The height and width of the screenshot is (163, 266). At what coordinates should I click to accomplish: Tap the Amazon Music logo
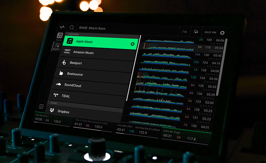tap(67, 51)
